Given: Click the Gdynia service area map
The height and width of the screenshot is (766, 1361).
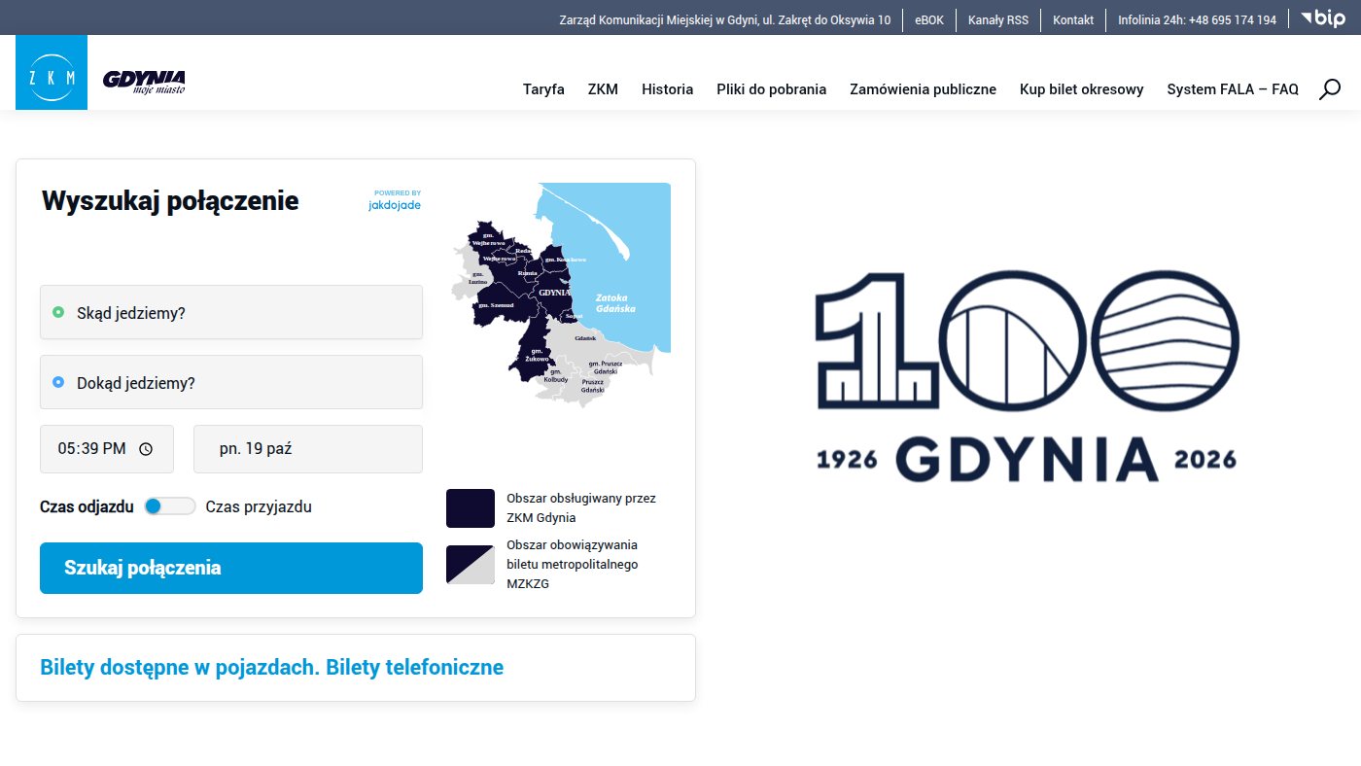Looking at the screenshot, I should 560,295.
